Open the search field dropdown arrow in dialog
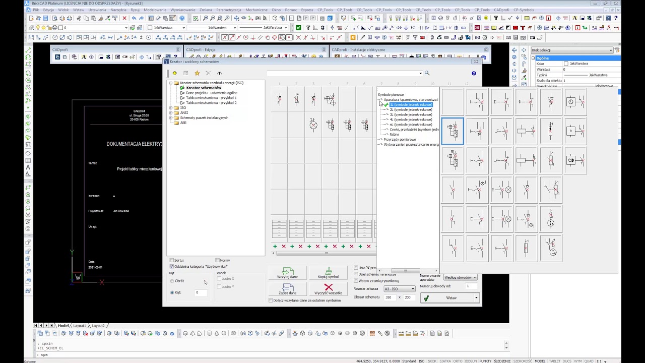 pyautogui.click(x=421, y=73)
